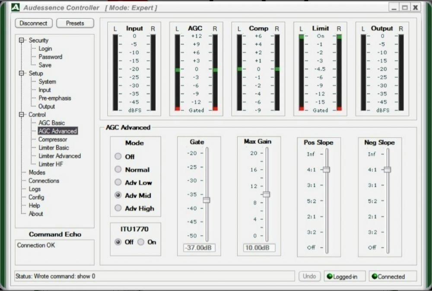Select the Normal AGC mode
The height and width of the screenshot is (291, 432).
(118, 169)
